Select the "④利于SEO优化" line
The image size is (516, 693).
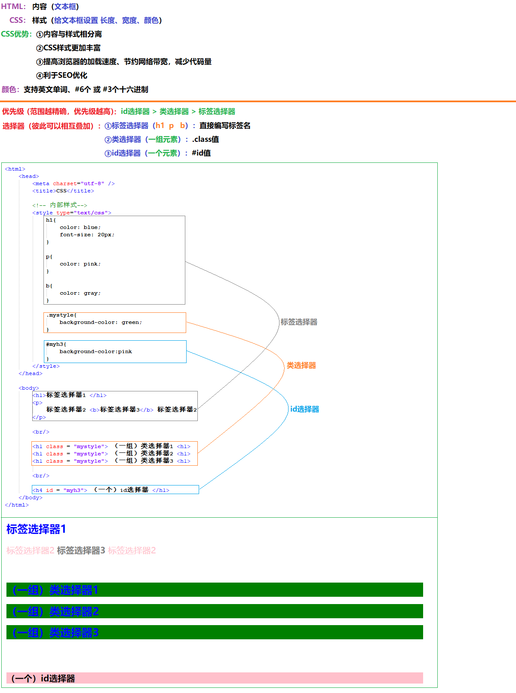pos(61,76)
